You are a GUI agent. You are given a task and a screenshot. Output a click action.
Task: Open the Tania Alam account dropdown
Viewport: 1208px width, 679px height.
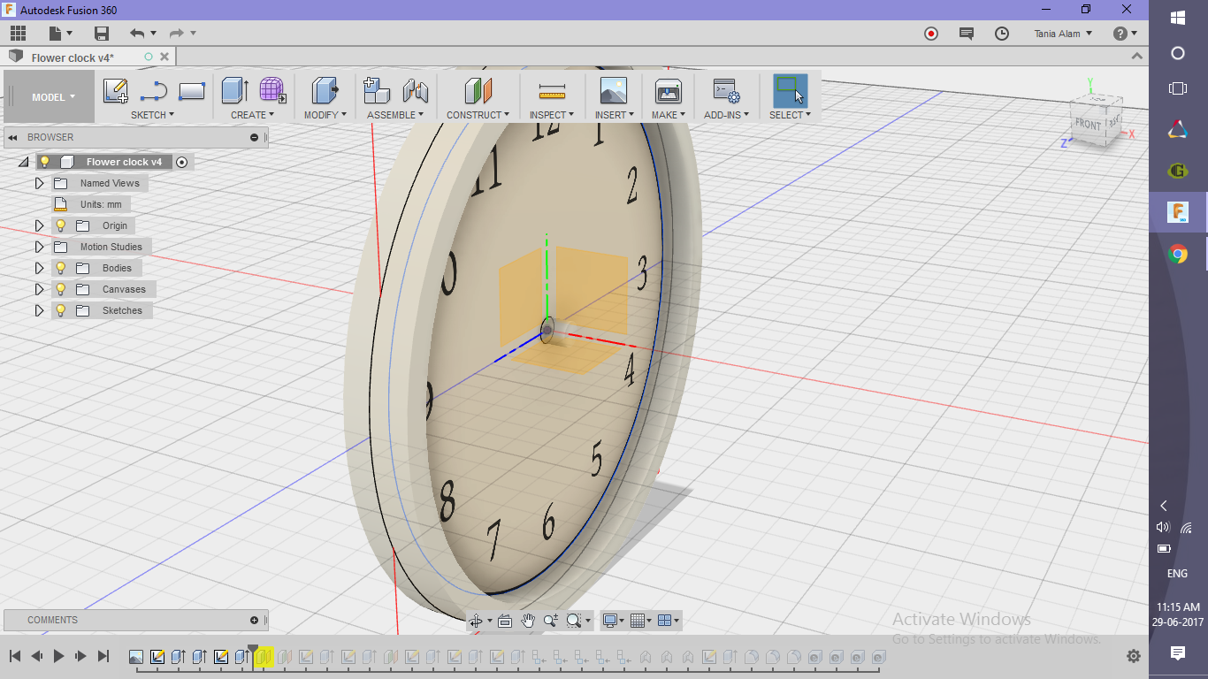1063,34
